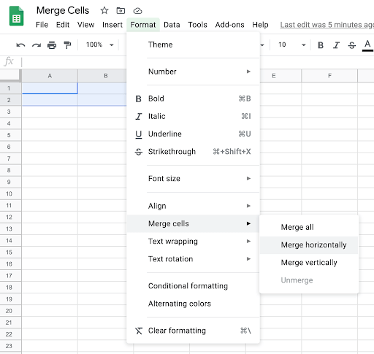Open Conditional formatting

coord(193,286)
